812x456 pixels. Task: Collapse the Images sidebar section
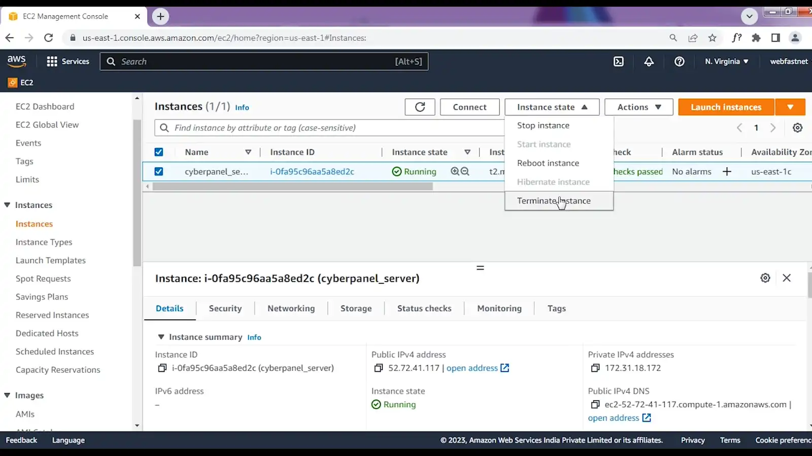7,395
